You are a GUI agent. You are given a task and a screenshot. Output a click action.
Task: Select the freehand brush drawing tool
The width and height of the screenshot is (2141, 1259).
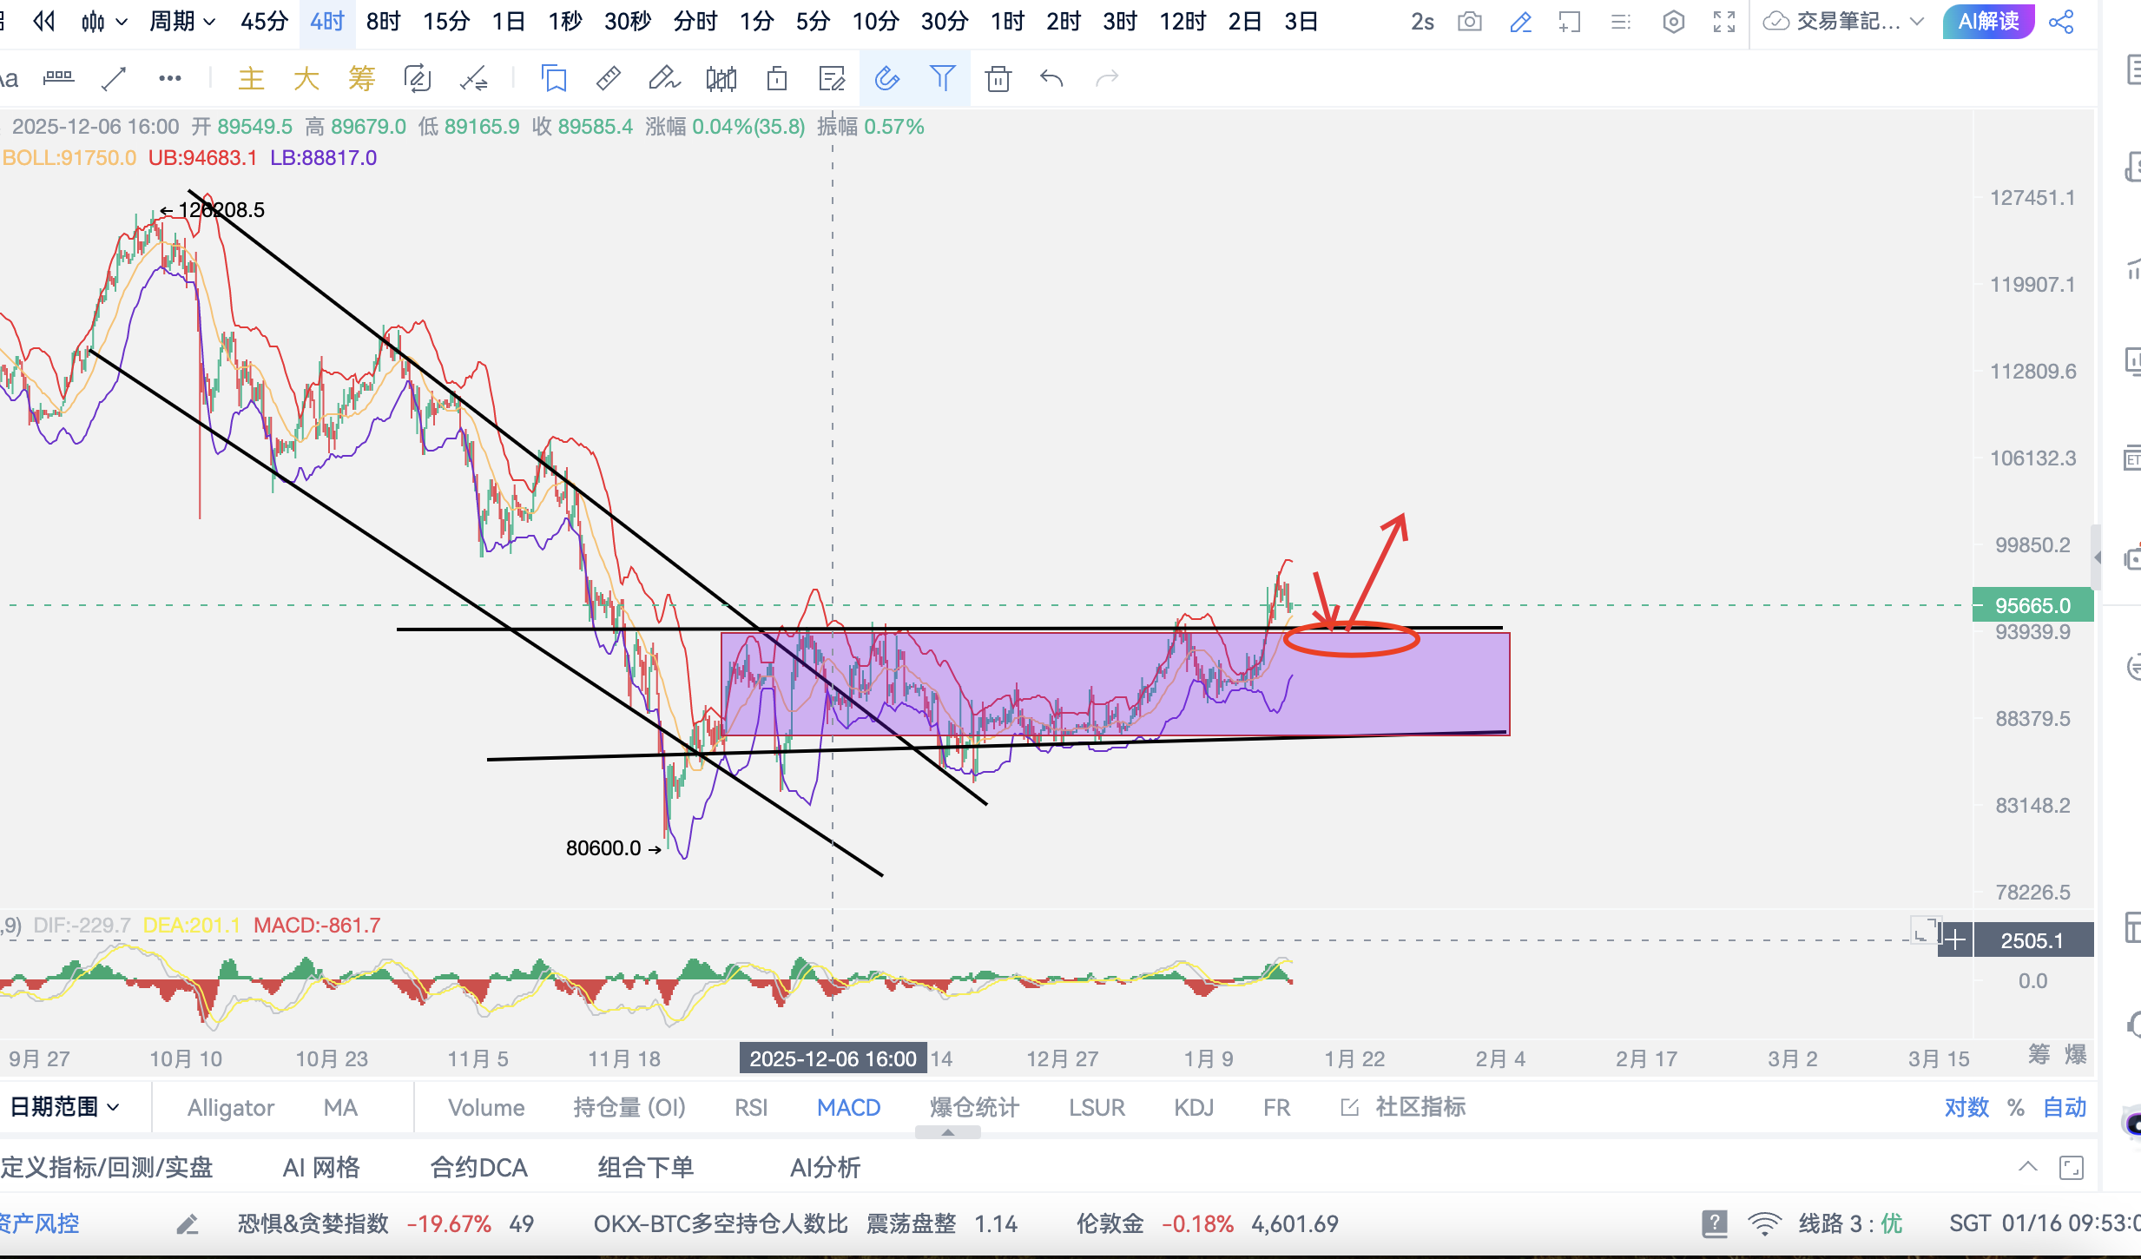pyautogui.click(x=664, y=79)
